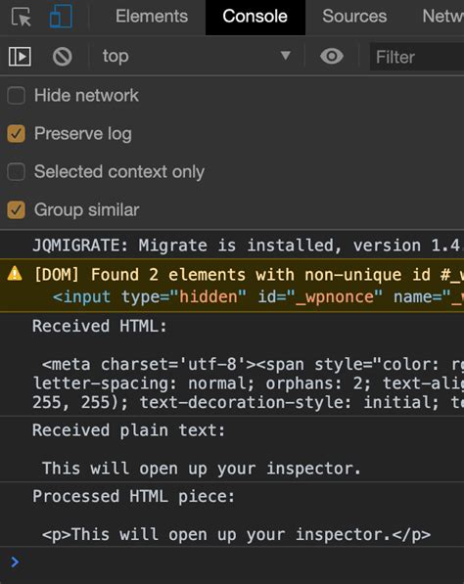Toggle the device toolbar icon
Screen dimensions: 464x584
point(61,16)
